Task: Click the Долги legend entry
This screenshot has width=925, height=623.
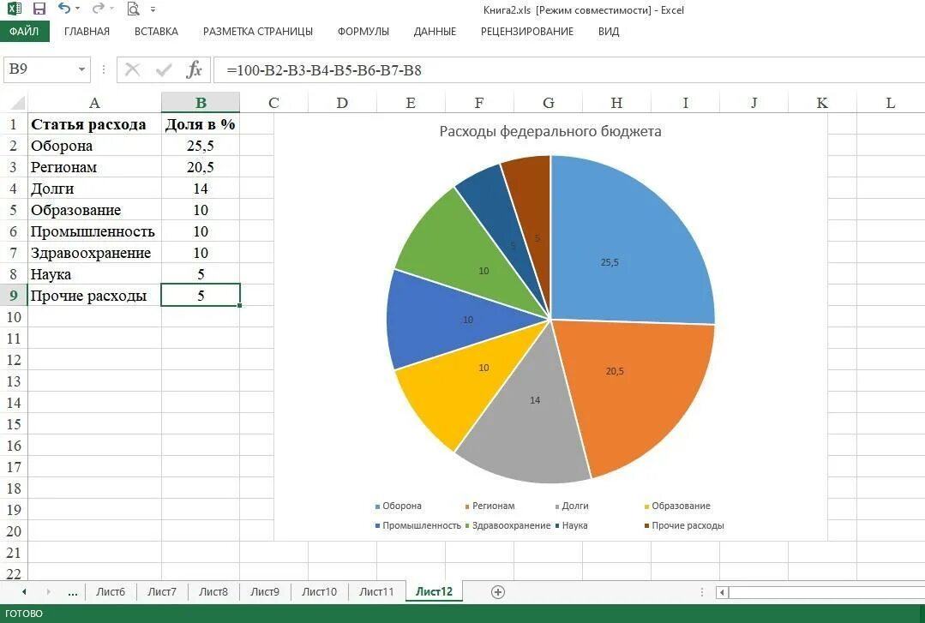Action: pos(572,506)
